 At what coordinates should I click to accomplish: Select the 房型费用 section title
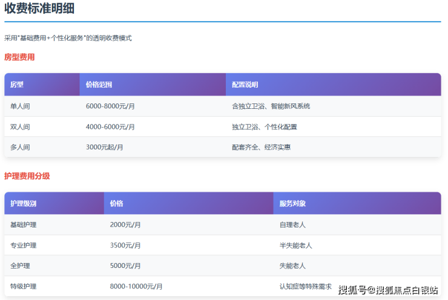19,57
